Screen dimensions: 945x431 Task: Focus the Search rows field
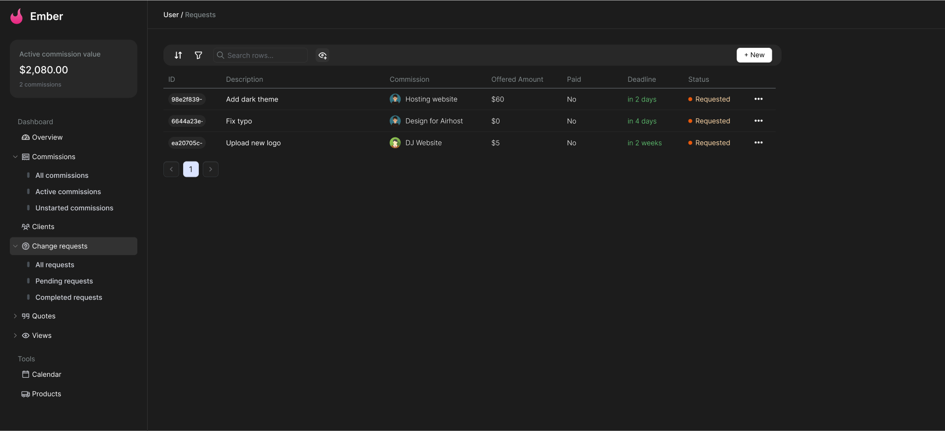coord(260,55)
